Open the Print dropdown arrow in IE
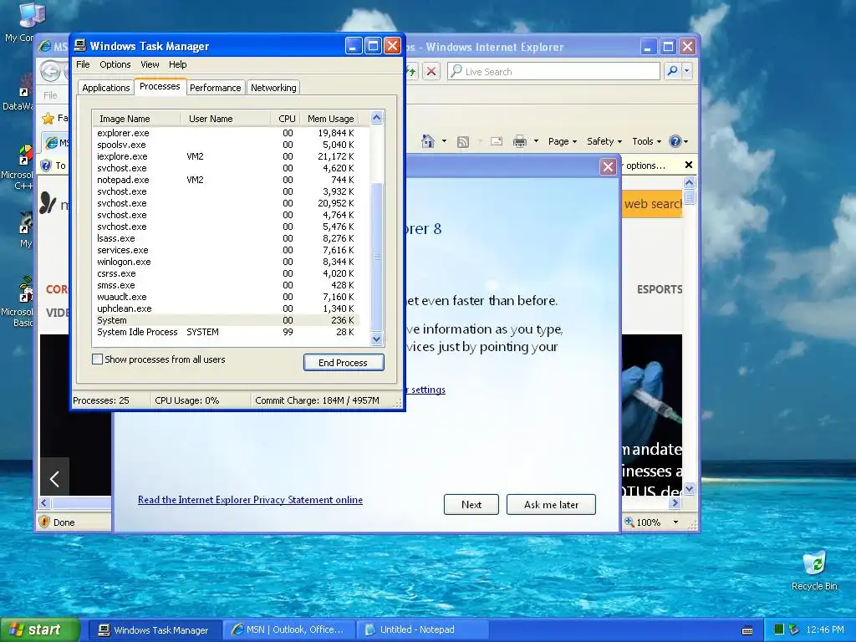856x642 pixels. coord(536,141)
